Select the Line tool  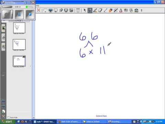105,10
